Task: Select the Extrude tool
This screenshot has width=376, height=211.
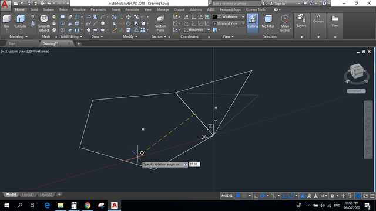Action: pos(21,21)
